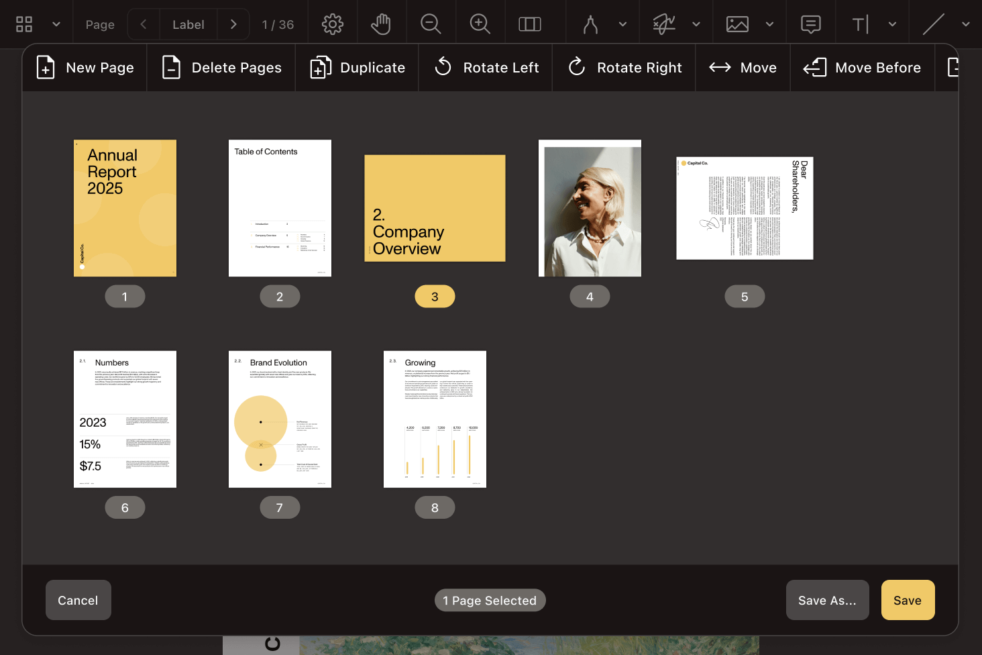Click the Label page number field
The height and width of the screenshot is (655, 982).
tap(188, 24)
